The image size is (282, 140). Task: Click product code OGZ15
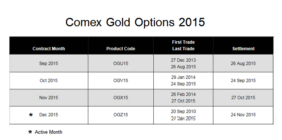click(121, 115)
